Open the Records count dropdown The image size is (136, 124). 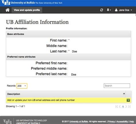coord(22,86)
